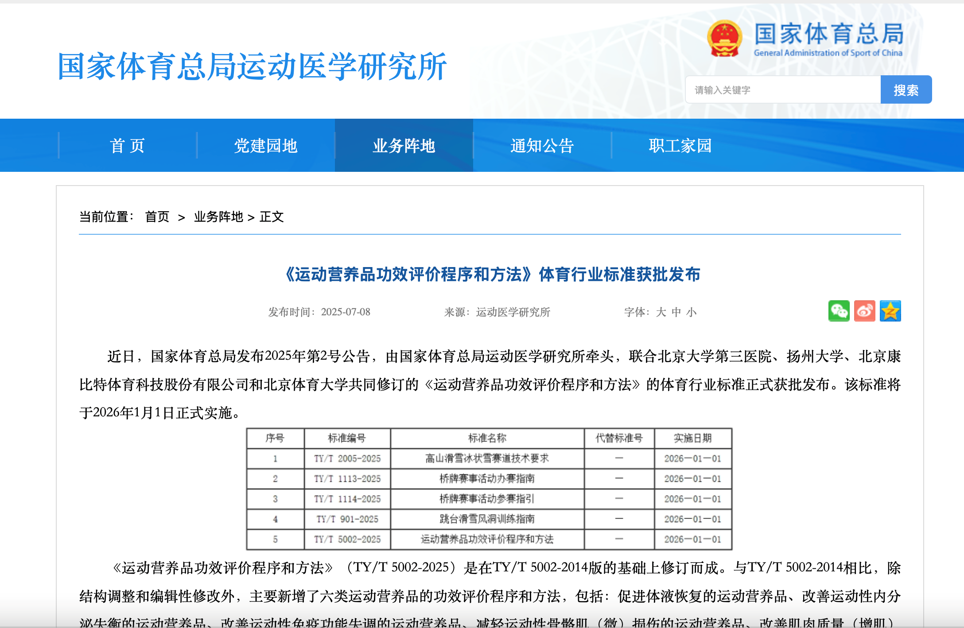Click inside the keyword search input field
964x628 pixels.
(x=784, y=90)
